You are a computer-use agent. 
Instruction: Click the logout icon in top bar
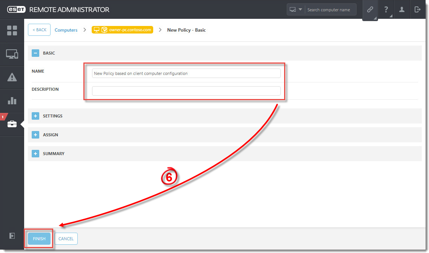pyautogui.click(x=417, y=10)
